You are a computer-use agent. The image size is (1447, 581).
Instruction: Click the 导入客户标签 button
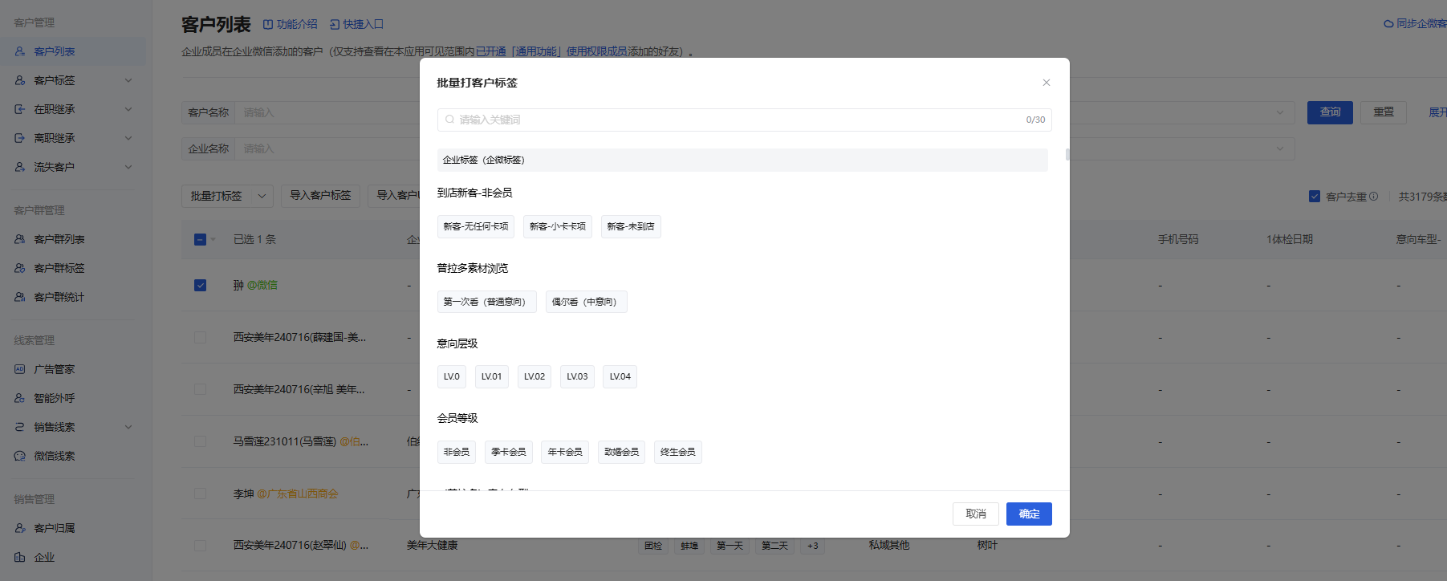[320, 195]
